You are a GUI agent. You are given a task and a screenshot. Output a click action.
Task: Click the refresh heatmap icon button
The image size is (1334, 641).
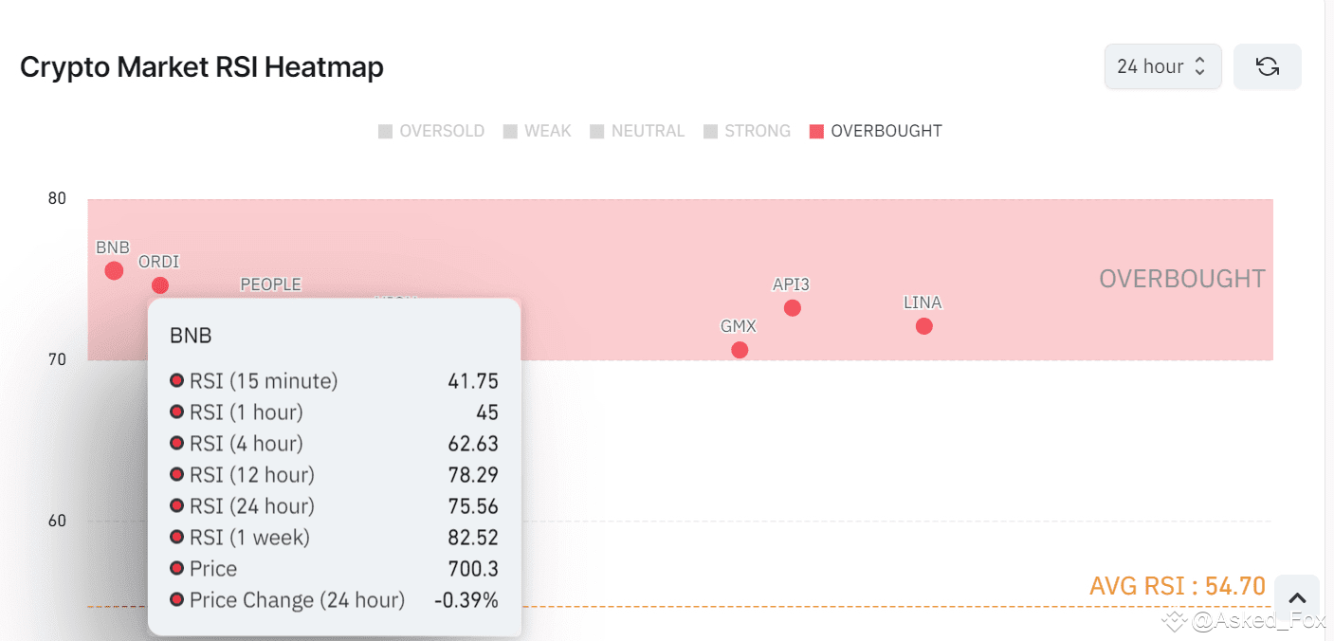pos(1267,66)
